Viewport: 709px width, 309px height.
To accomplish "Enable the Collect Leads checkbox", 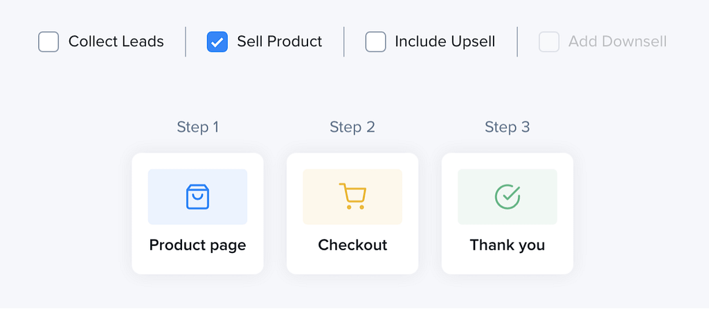I will 48,41.
